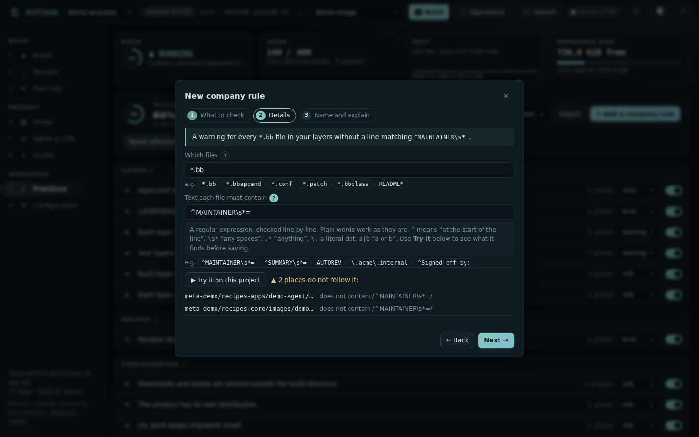This screenshot has width=699, height=437.
Task: Select the README* example chip
Action: (391, 184)
